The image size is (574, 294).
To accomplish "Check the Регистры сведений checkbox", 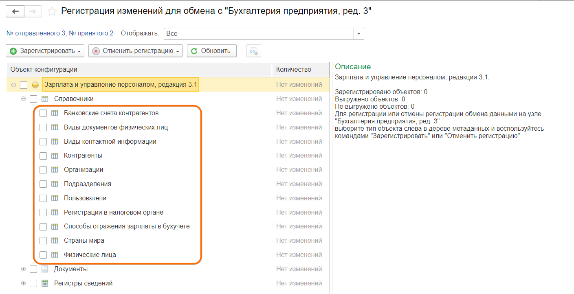I will pos(33,283).
